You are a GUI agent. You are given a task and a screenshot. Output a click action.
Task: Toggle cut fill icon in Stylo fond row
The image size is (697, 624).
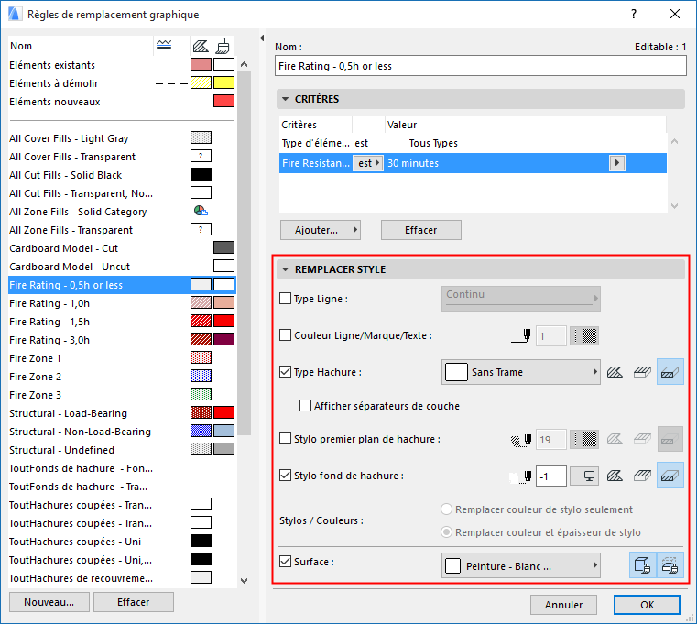(670, 476)
